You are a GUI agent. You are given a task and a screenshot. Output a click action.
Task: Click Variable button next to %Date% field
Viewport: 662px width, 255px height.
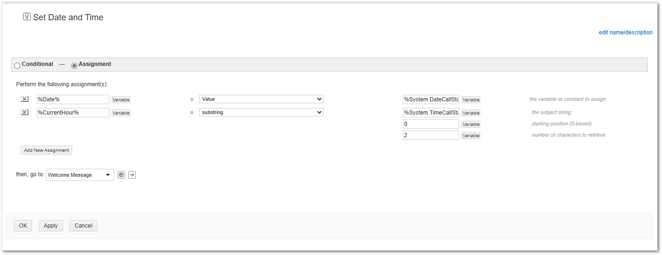click(121, 100)
